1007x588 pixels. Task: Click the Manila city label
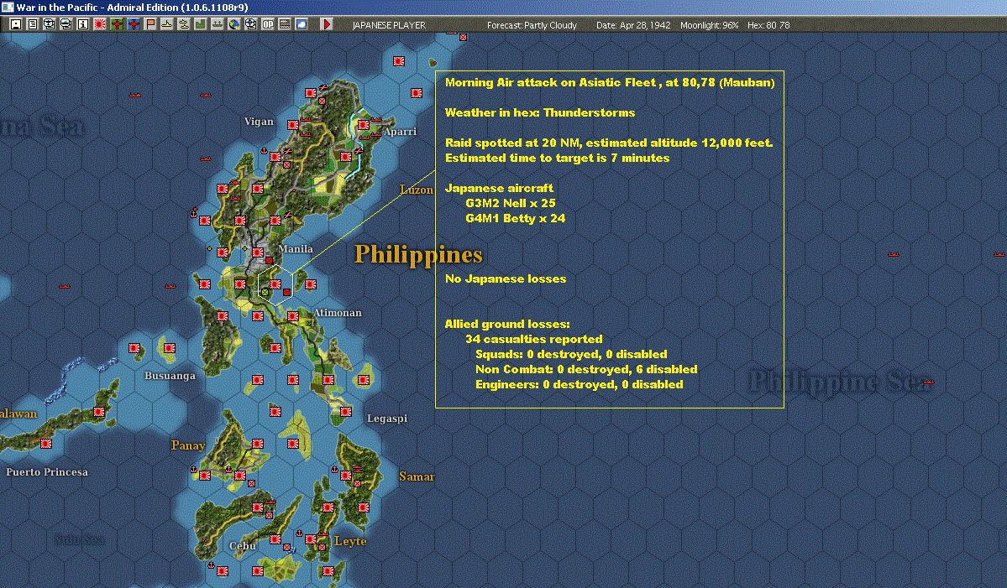(x=296, y=249)
